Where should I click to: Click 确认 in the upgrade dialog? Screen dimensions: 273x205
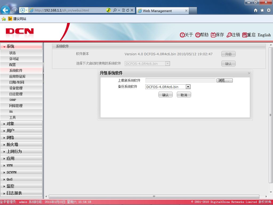click(165, 95)
